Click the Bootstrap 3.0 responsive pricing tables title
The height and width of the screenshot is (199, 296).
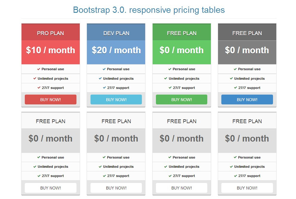point(149,10)
